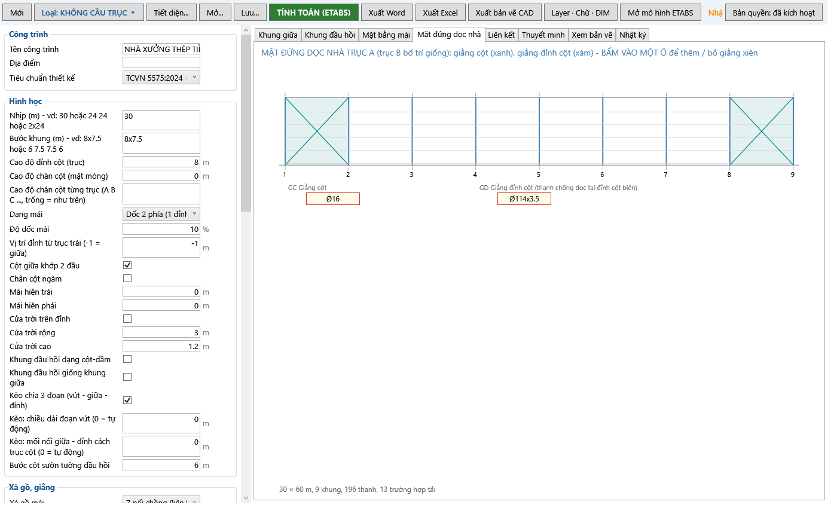Open the Thuyết minh tab

click(543, 35)
